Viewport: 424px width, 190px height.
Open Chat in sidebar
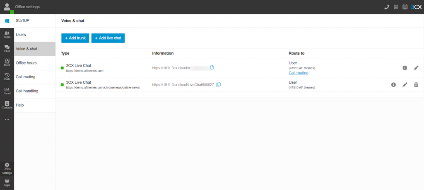(x=7, y=49)
